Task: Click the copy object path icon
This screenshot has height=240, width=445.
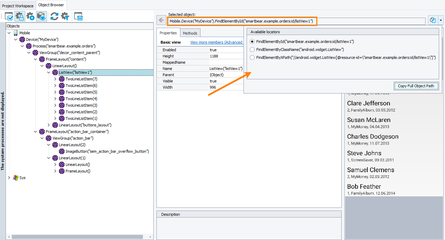Action: coord(433,20)
